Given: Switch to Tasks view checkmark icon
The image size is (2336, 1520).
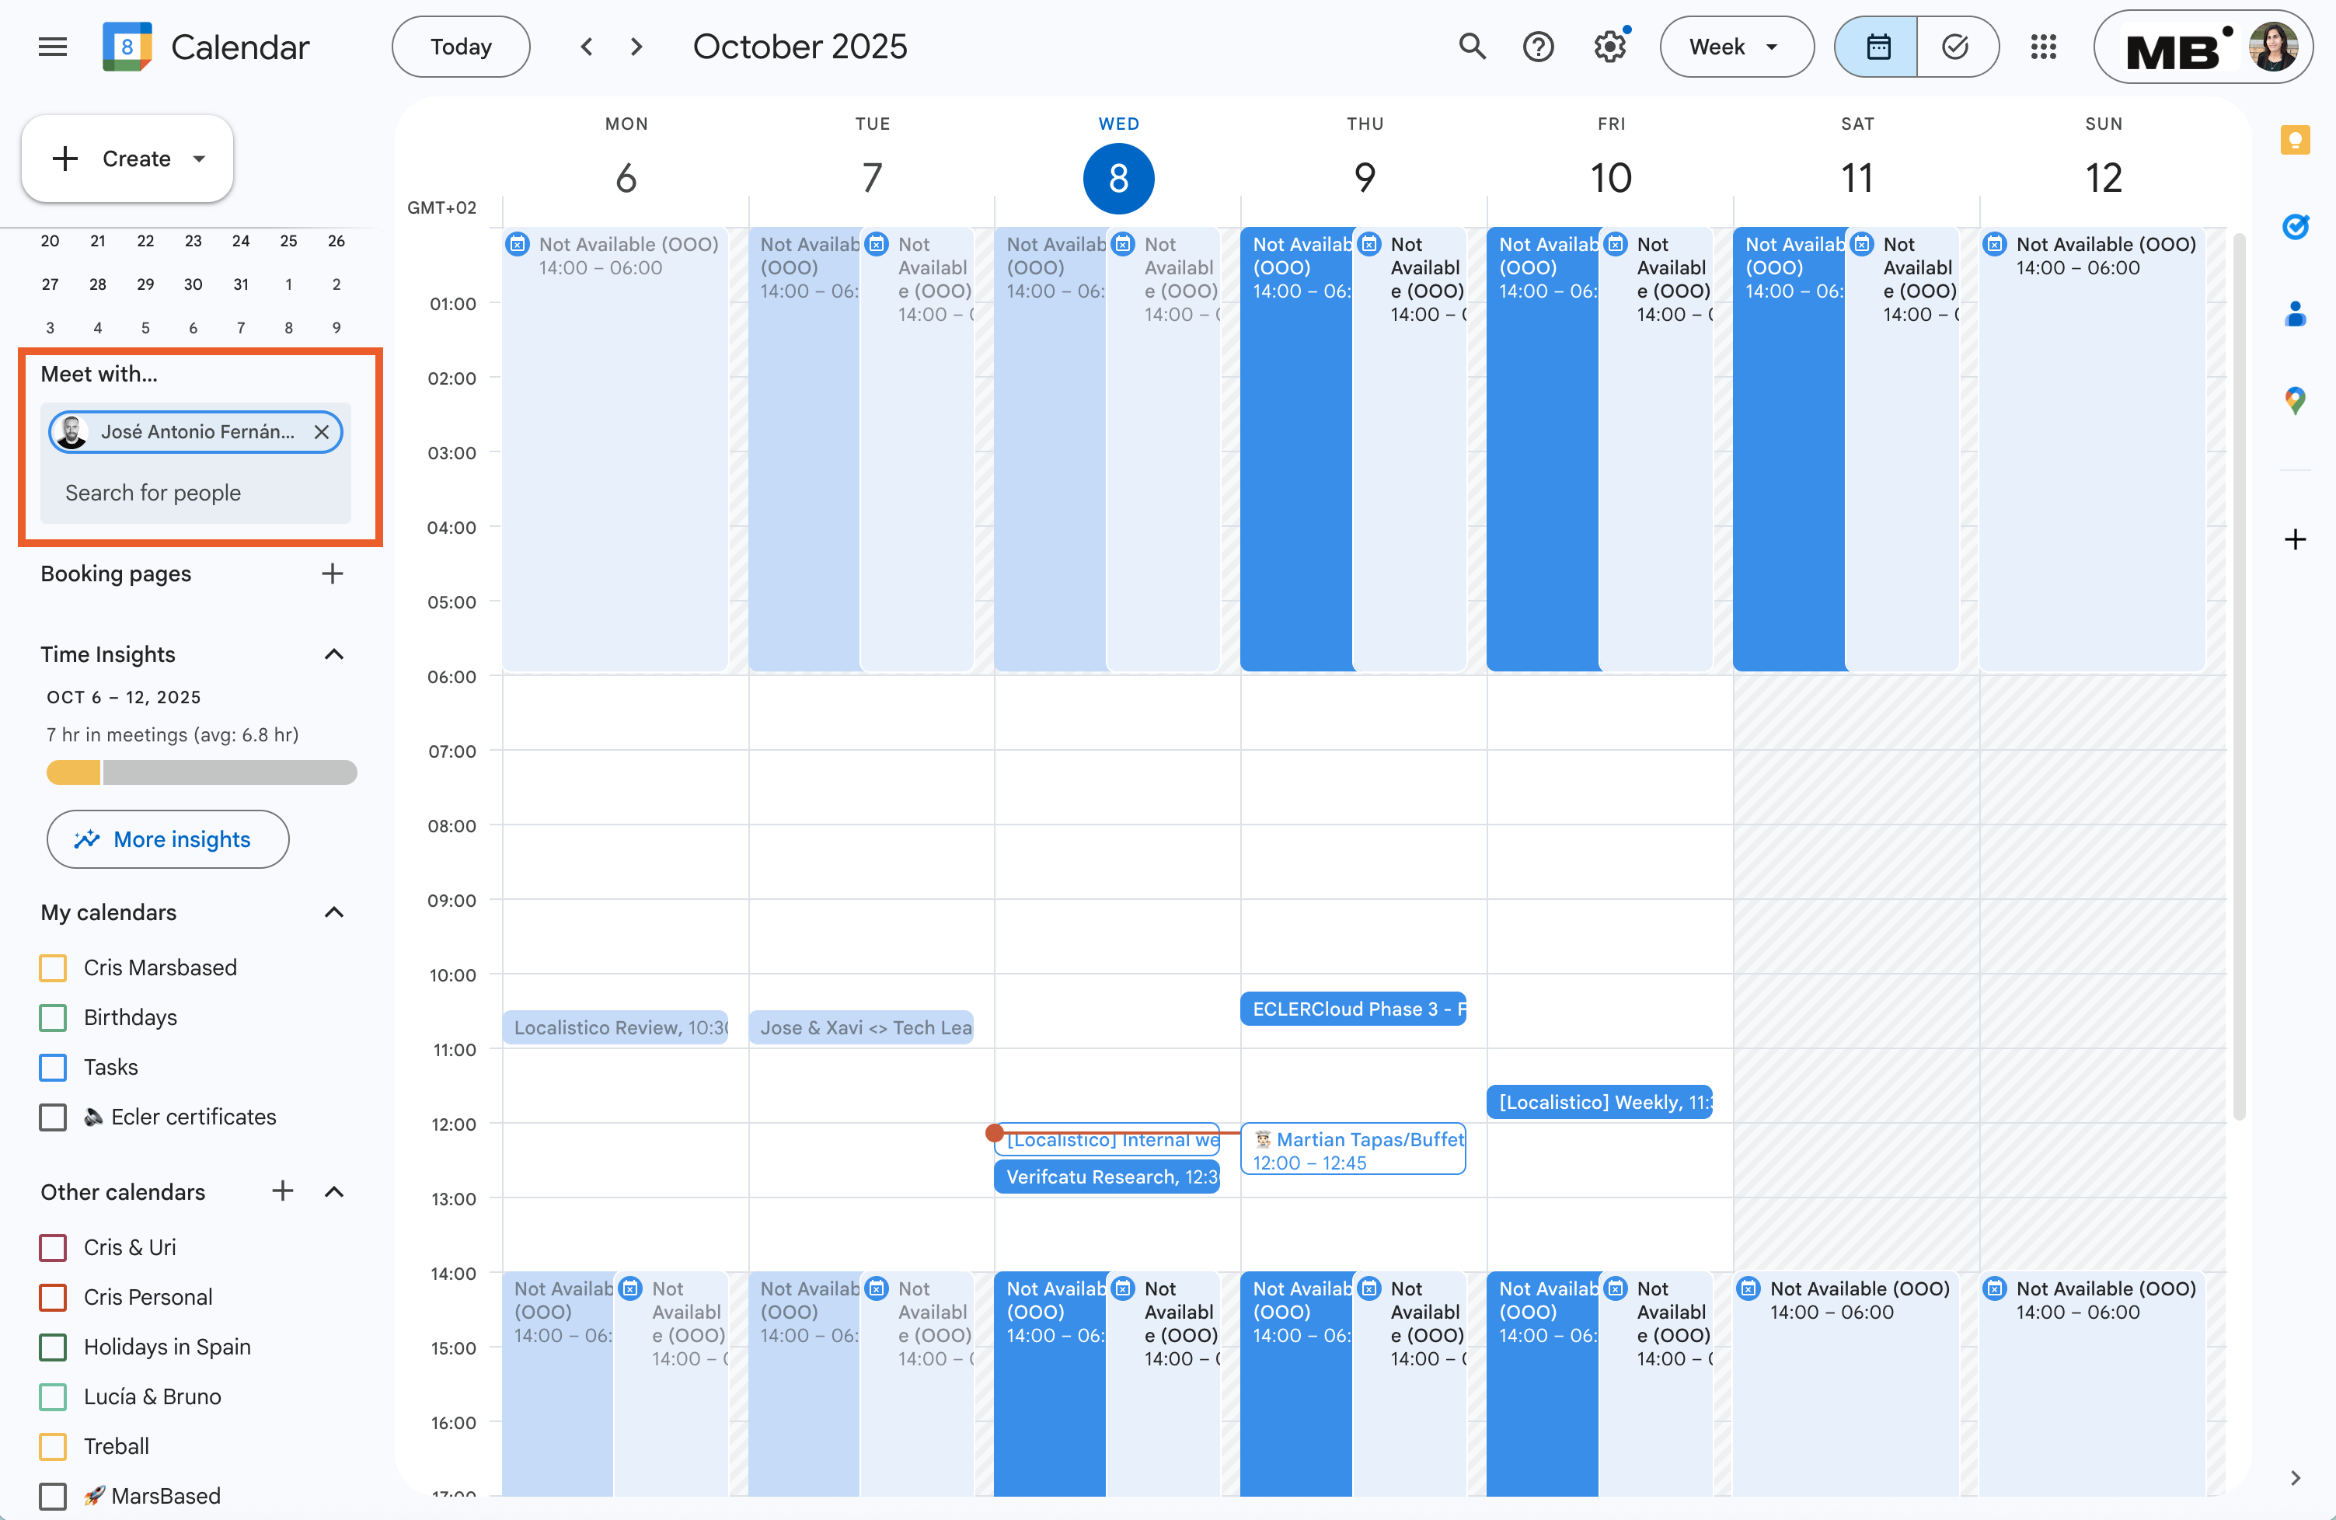Looking at the screenshot, I should pos(1956,46).
